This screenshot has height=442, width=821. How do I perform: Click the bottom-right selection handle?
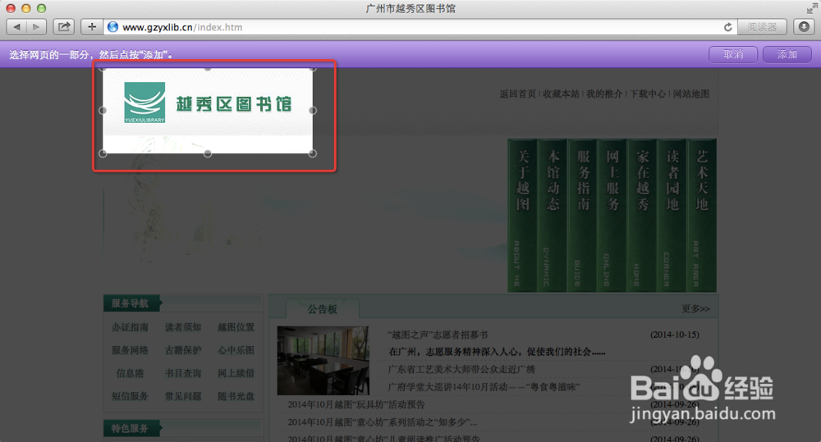(x=313, y=153)
